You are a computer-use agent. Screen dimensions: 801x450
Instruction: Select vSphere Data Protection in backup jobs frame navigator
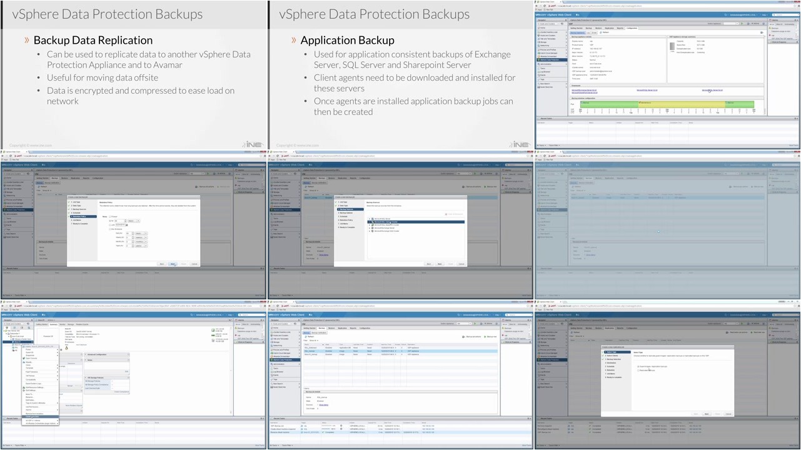[x=285, y=360]
